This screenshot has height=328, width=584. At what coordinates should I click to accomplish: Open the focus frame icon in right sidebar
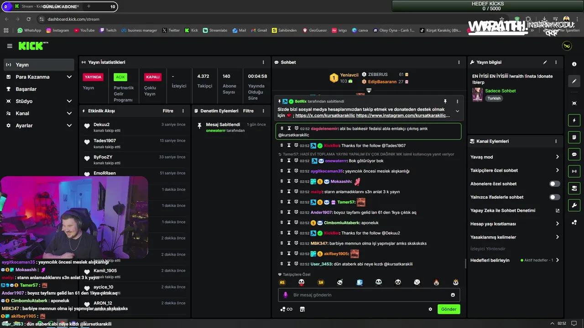point(574,103)
